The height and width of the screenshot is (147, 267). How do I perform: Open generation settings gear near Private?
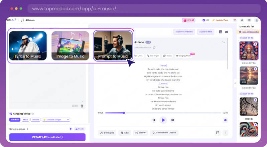(71, 129)
